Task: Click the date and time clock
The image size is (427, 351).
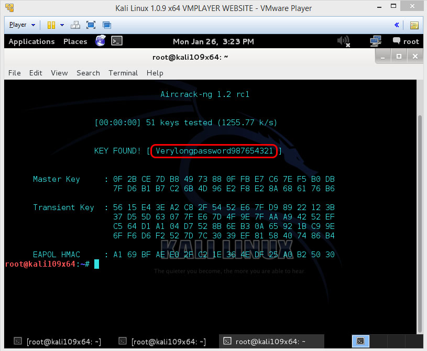Action: coord(214,41)
